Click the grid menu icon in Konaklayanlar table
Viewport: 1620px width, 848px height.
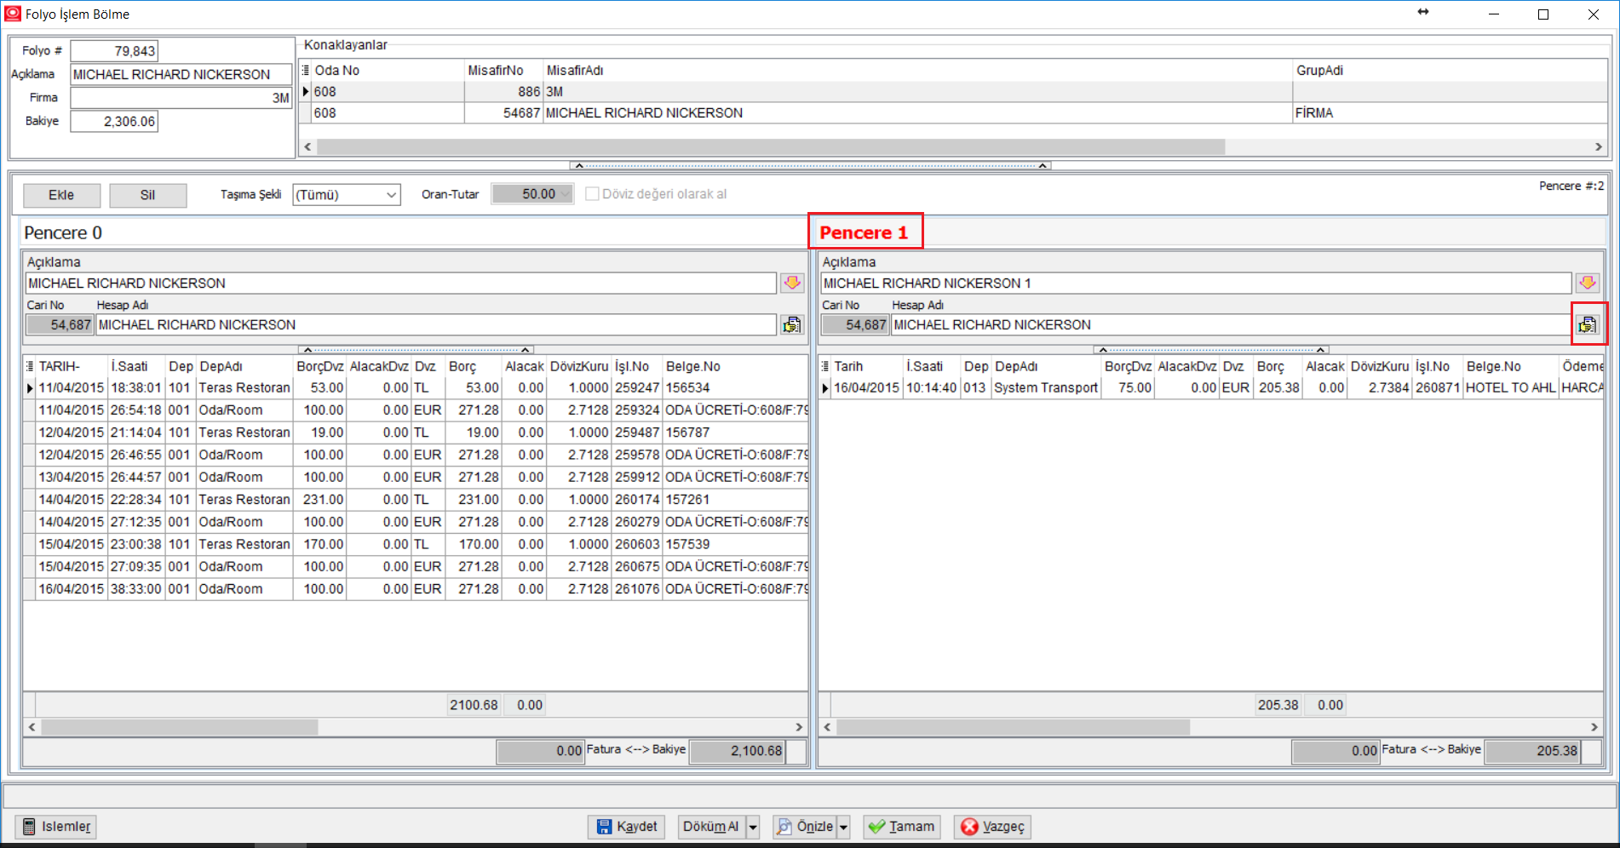pyautogui.click(x=306, y=71)
